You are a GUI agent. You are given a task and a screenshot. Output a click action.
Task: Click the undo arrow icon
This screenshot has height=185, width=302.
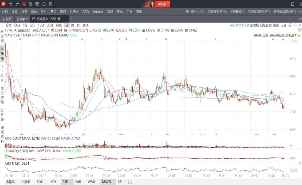pos(10,4)
